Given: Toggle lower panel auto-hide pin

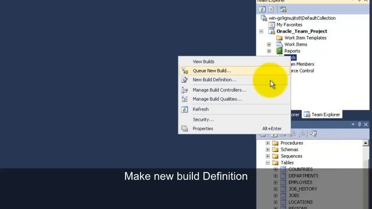Looking at the screenshot, I should 359,124.
